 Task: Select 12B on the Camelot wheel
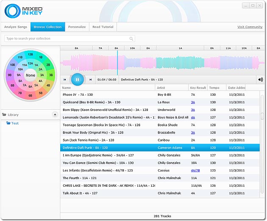click(x=31, y=55)
